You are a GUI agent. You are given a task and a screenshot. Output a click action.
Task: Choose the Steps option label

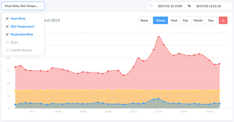(14, 42)
